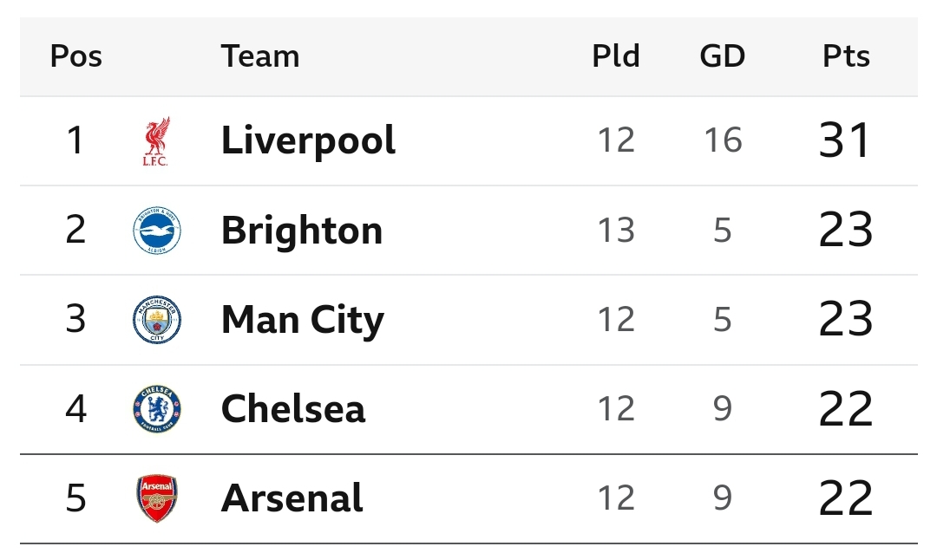Click the GD column header
The width and height of the screenshot is (937, 553).
723,56
